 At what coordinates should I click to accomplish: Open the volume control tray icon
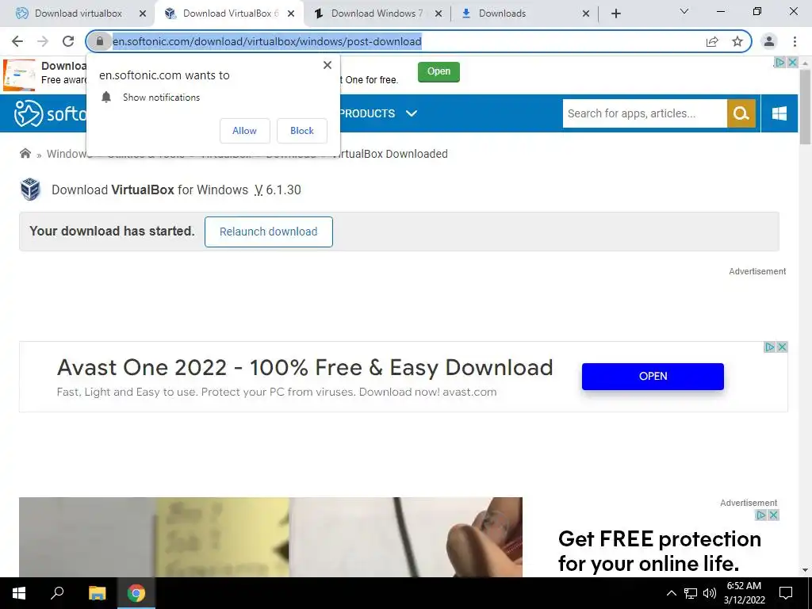(710, 593)
